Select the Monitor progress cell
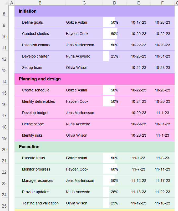This screenshot has width=178, height=211. pos(40,169)
